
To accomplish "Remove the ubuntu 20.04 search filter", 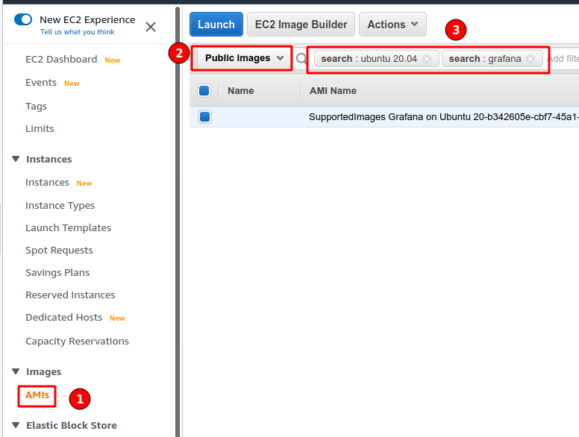I will 427,58.
